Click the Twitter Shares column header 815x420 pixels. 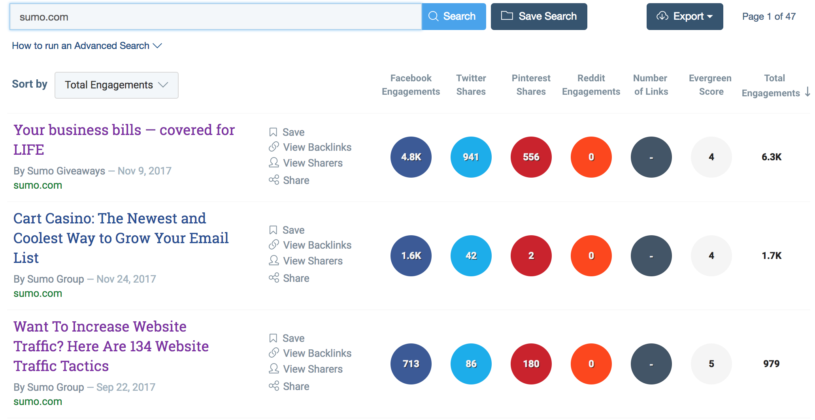[471, 85]
